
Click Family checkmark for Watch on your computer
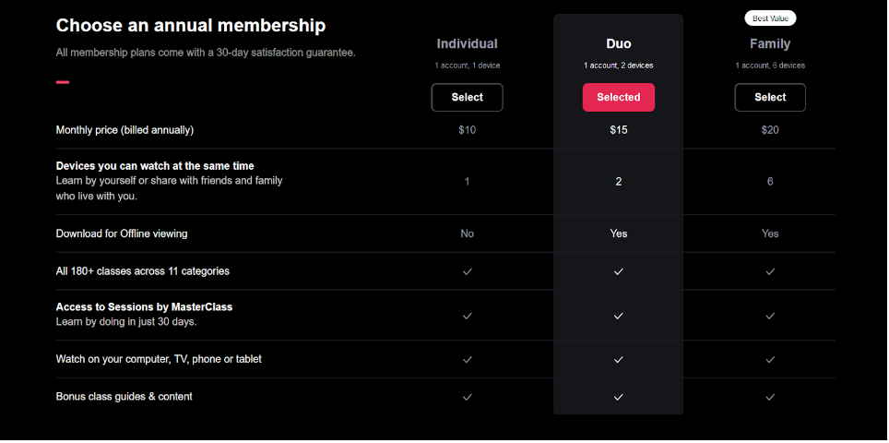[x=770, y=360]
